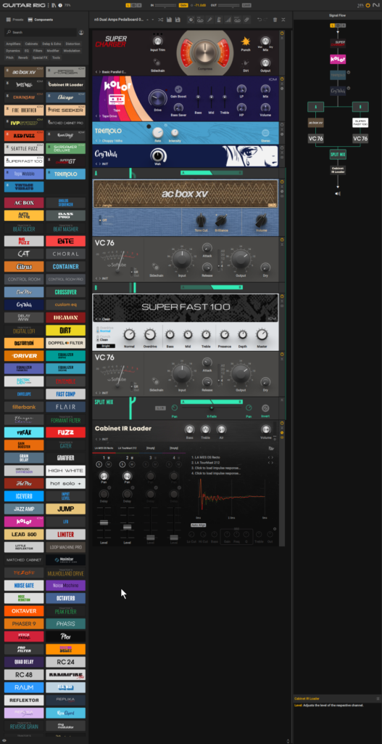This screenshot has width=382, height=744.
Task: Next preset arrow on ac box xv Jangle
Action: 100,206
